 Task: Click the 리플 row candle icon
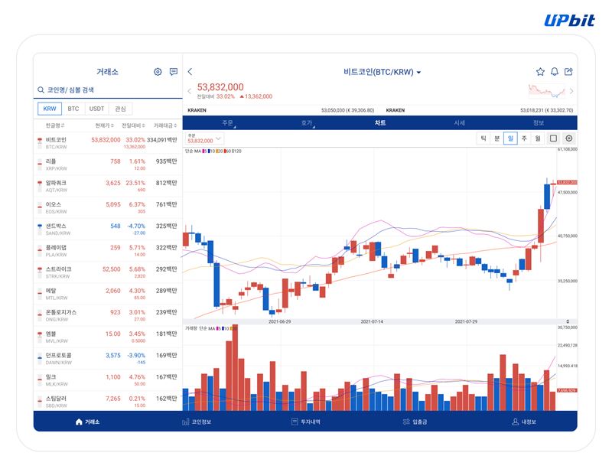pyautogui.click(x=40, y=164)
